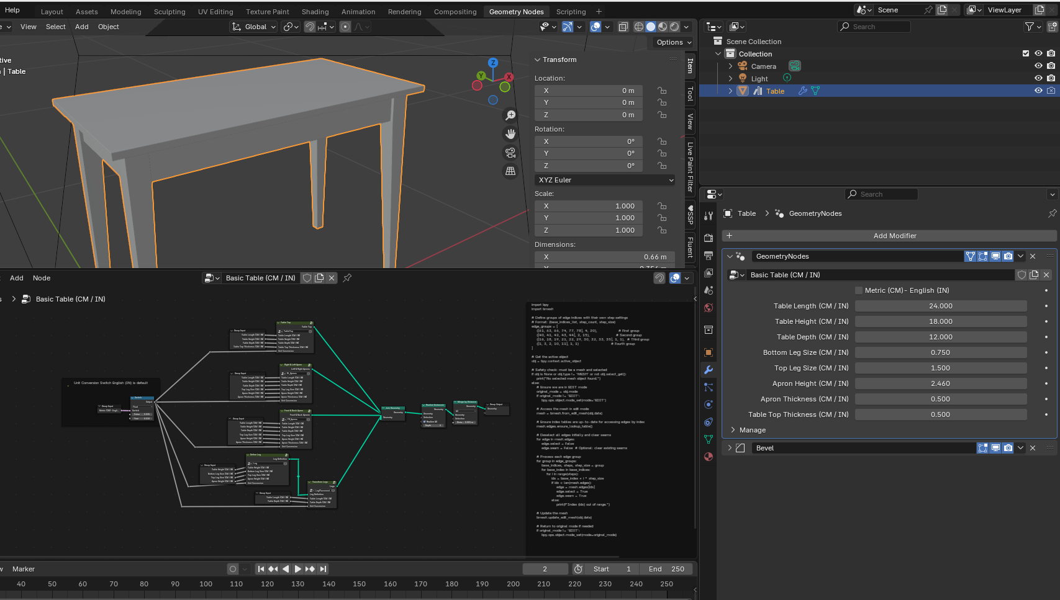Enable fake user shield for Basic Table modifier group
The width and height of the screenshot is (1060, 600).
point(1021,275)
